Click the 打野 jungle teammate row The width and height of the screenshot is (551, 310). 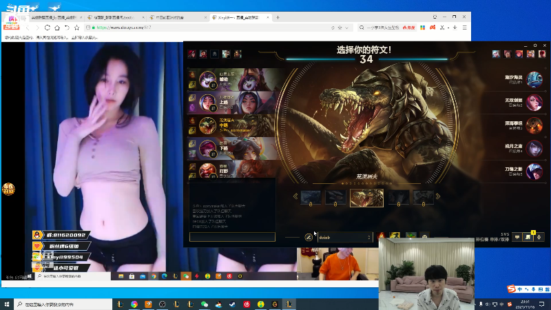click(x=233, y=169)
